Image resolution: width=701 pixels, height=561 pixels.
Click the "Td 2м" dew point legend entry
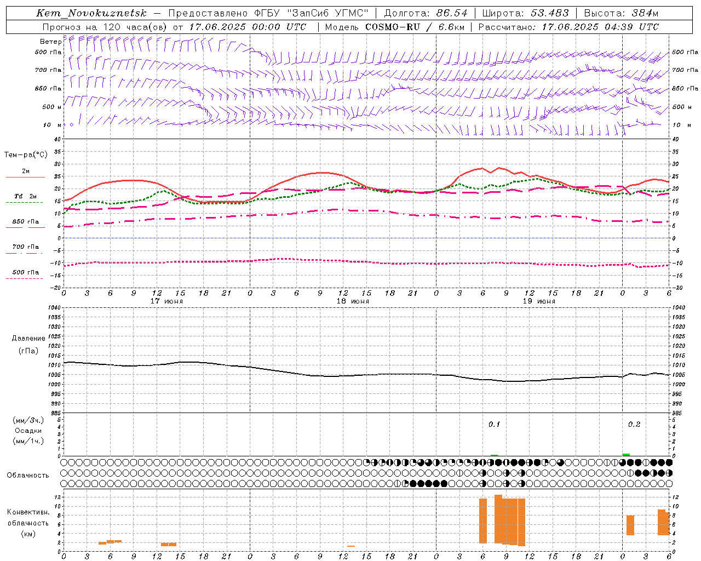(25, 196)
